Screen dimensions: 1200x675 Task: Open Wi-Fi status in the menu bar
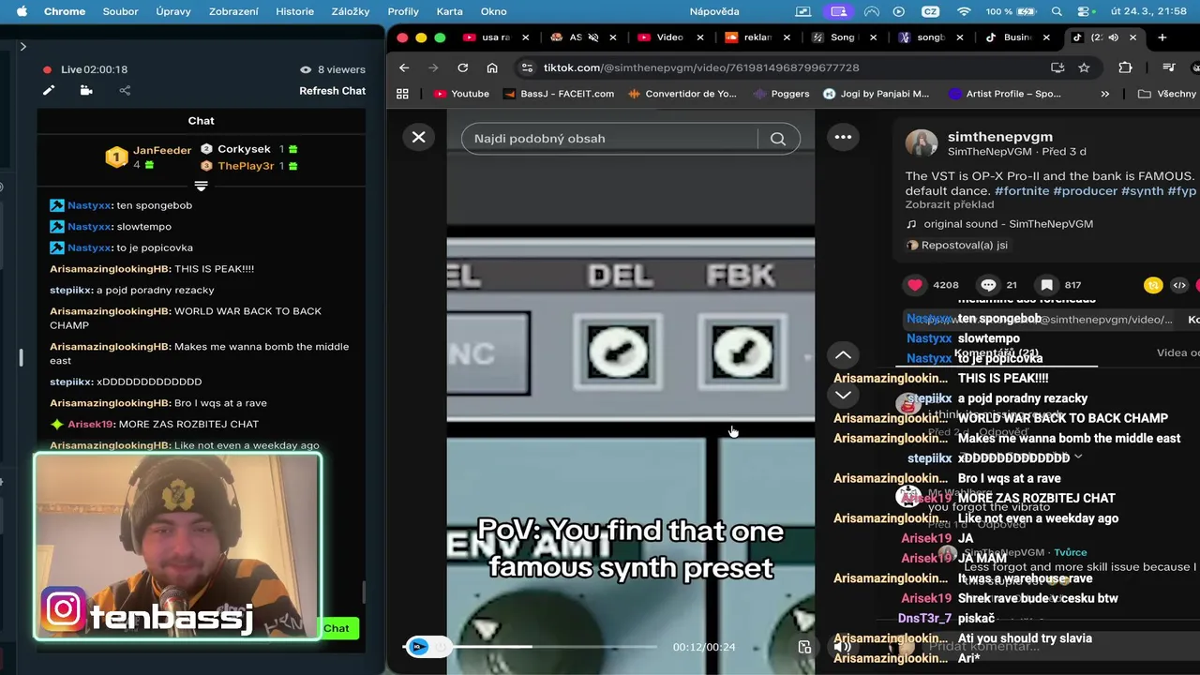coord(964,11)
